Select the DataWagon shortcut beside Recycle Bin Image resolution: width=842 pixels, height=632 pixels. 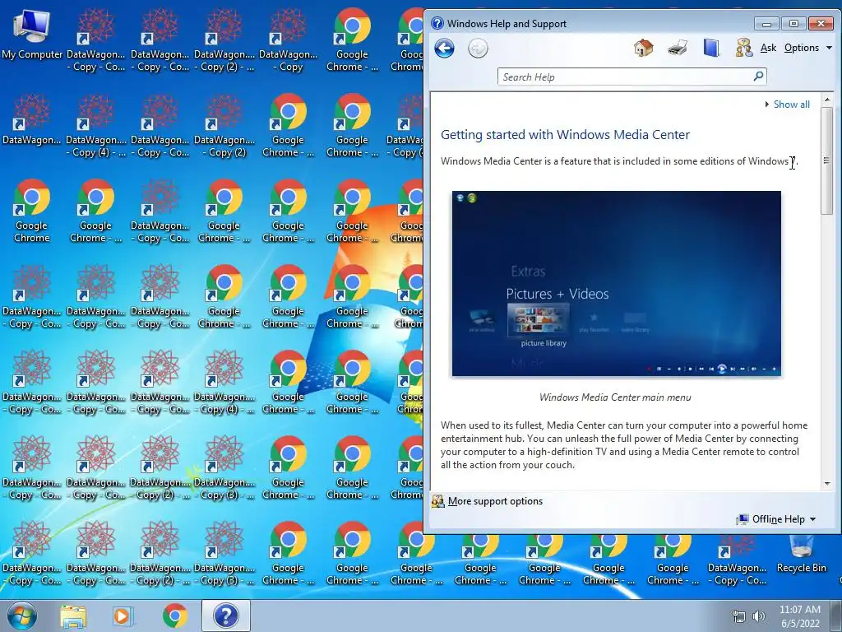737,560
